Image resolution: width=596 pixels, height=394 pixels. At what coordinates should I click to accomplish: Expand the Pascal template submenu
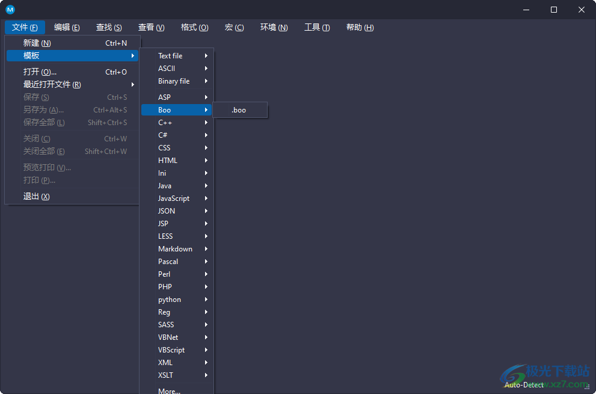(x=177, y=261)
